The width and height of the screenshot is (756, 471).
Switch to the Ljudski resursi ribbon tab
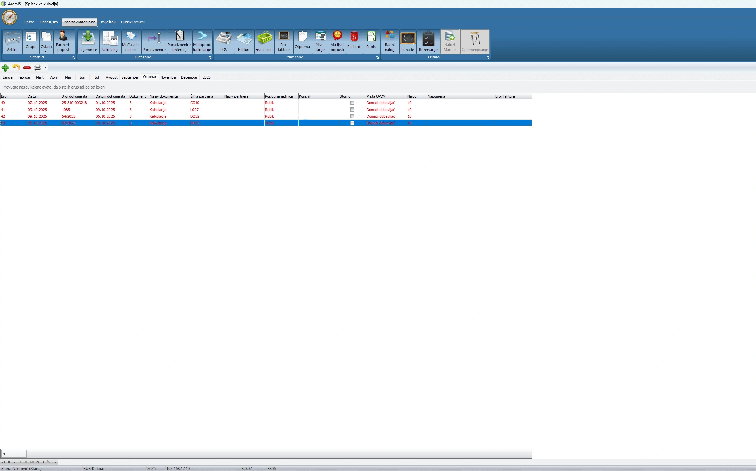click(133, 22)
